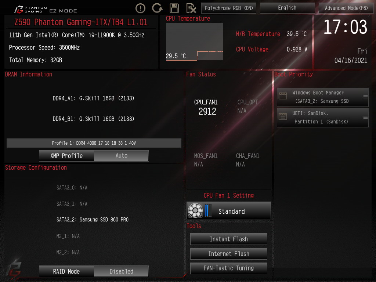
Task: Open the English language selector
Action: pyautogui.click(x=287, y=8)
